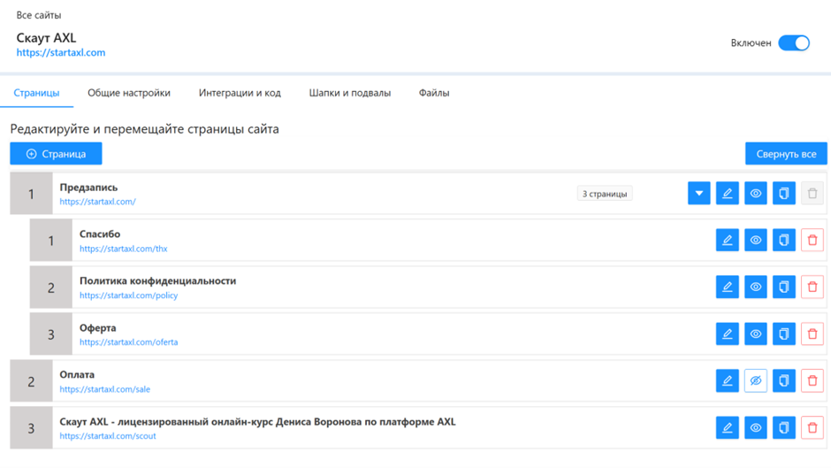Select Политика конфиденциальности title
The image size is (831, 468).
coord(158,280)
